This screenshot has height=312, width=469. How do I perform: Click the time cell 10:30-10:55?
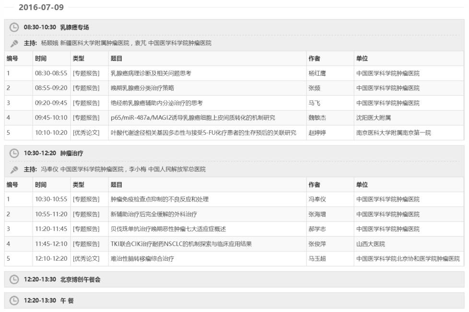point(51,199)
